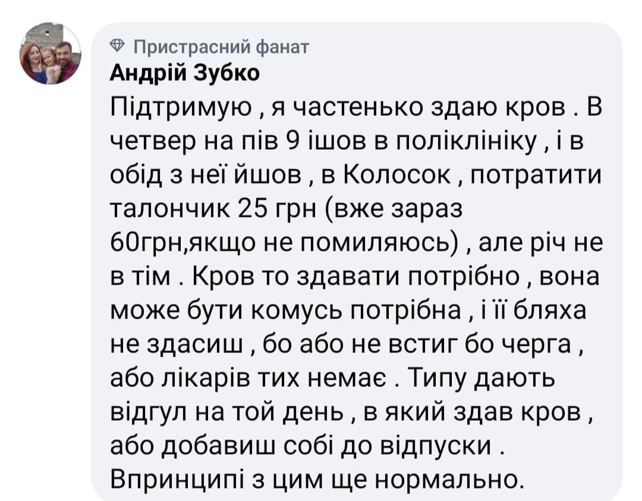This screenshot has height=501, width=642.
Task: Click the word відпуски in the comment
Action: [x=436, y=446]
